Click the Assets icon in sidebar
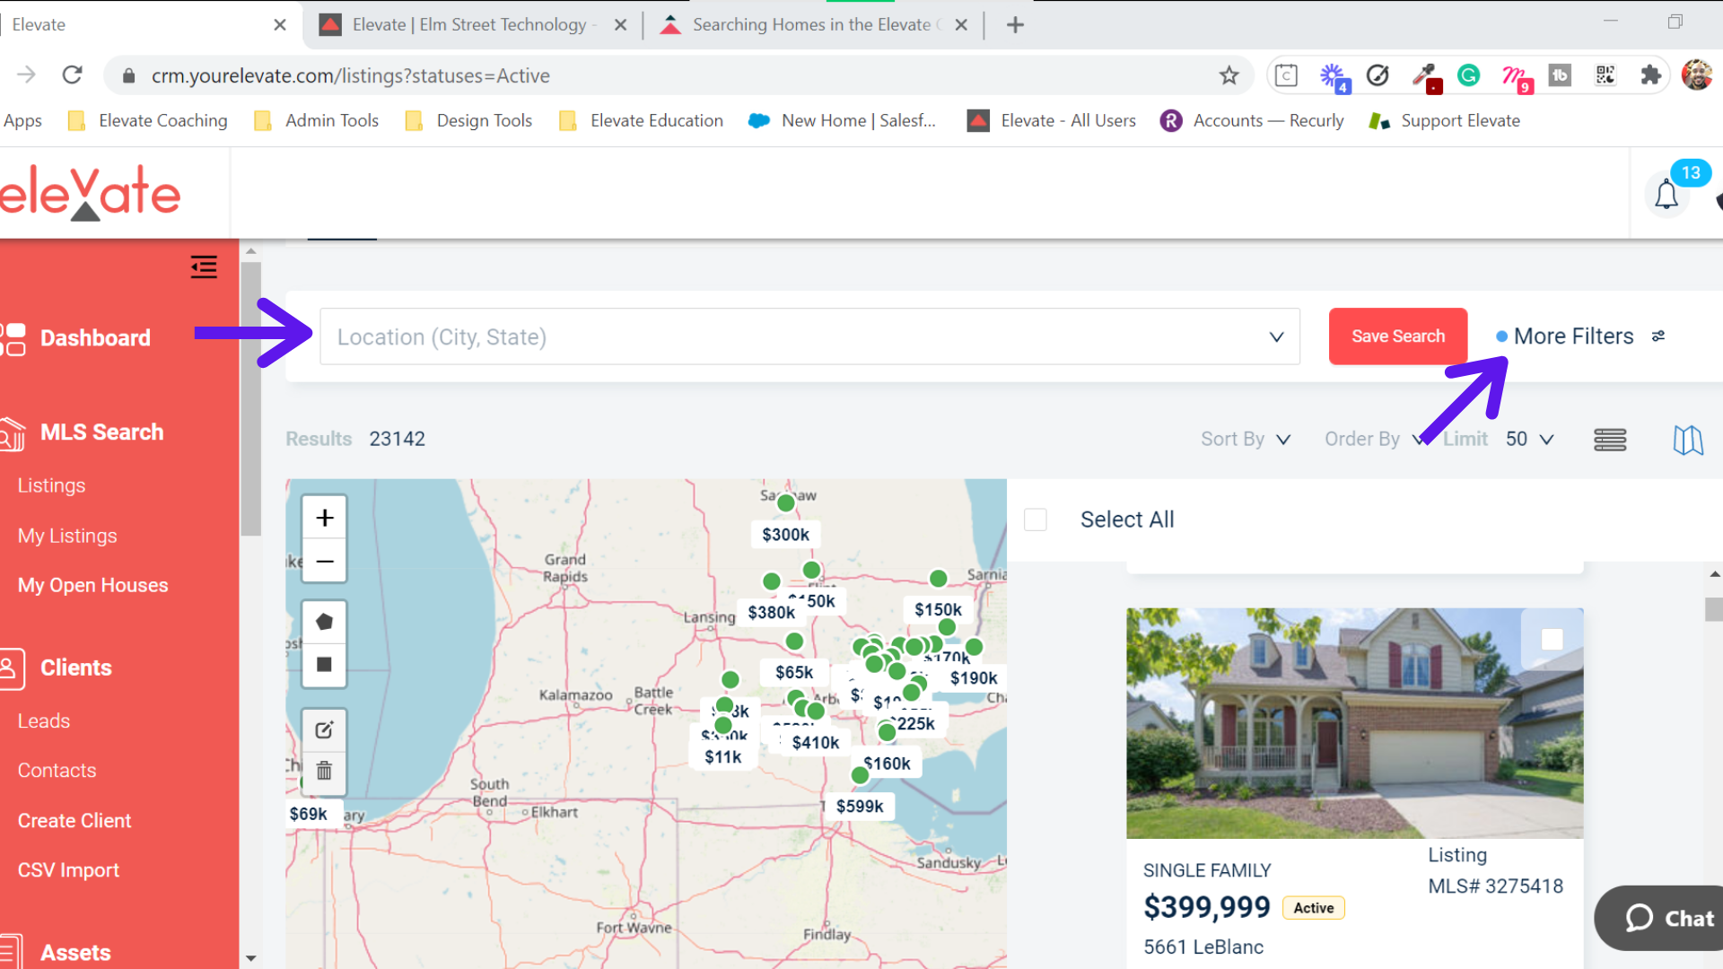 coord(11,951)
